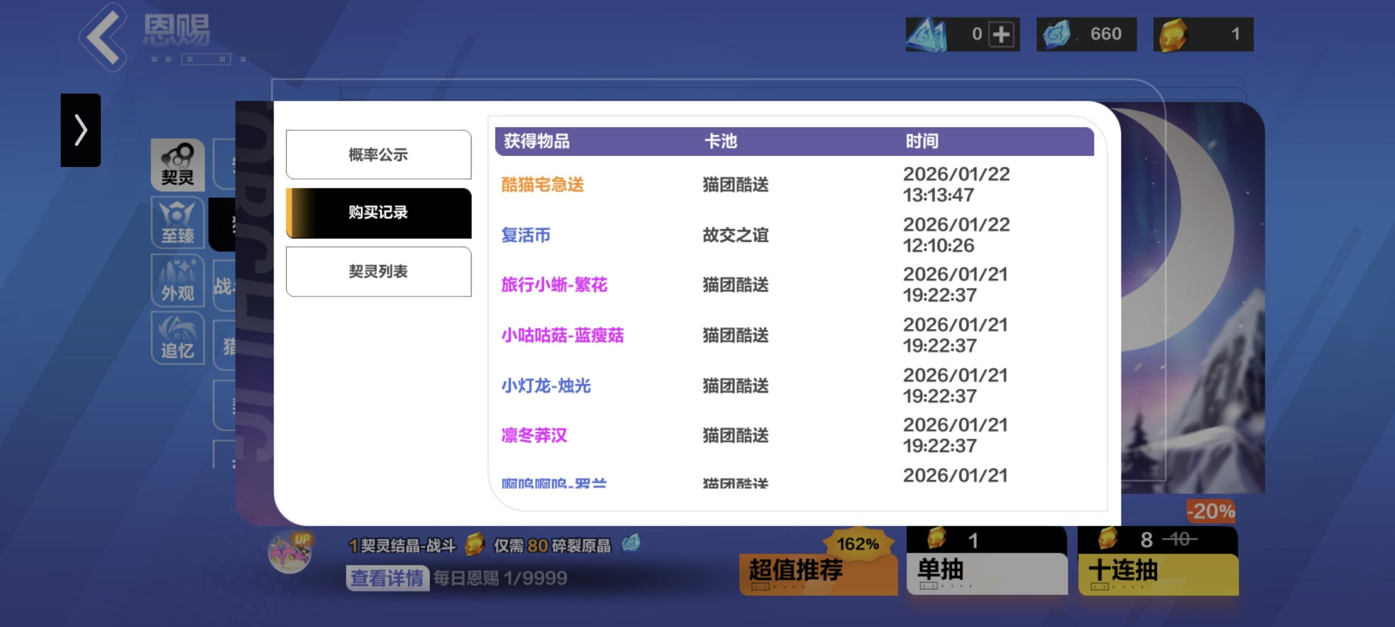Select the 酷猫宅急送 record row
Screen dimensions: 1395x627
point(543,185)
